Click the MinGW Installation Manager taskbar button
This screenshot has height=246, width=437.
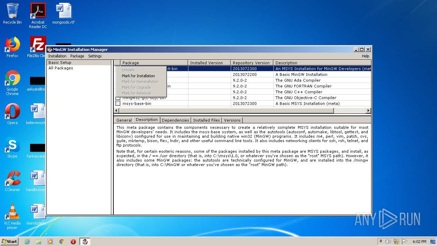(x=85, y=241)
